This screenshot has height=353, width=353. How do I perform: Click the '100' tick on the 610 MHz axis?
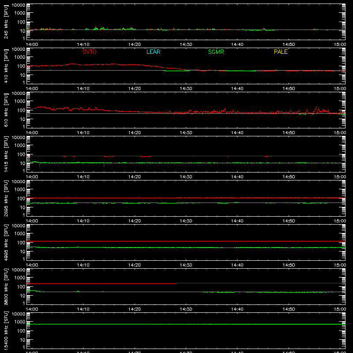click(21, 110)
